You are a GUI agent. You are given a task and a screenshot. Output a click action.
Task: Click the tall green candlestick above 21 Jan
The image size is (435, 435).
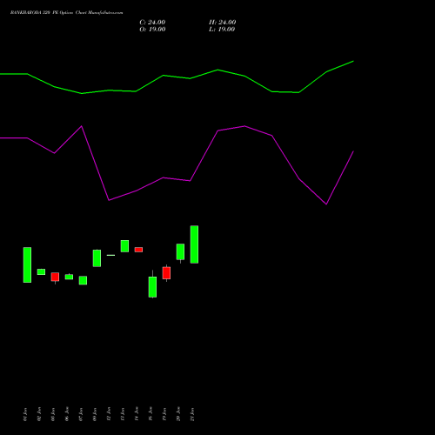point(194,244)
